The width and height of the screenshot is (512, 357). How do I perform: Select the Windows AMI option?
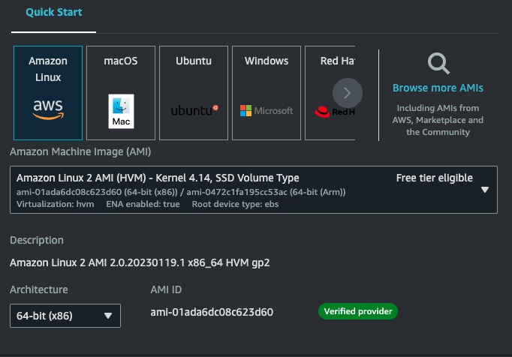(x=266, y=61)
